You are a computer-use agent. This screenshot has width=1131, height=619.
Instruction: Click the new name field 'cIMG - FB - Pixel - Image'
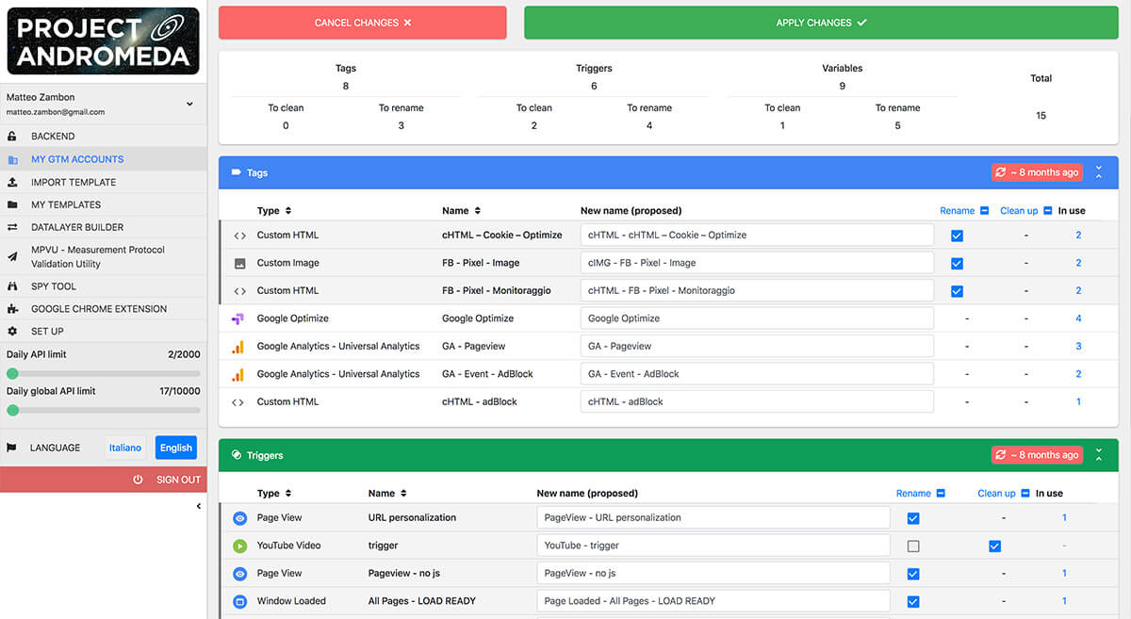pos(757,263)
